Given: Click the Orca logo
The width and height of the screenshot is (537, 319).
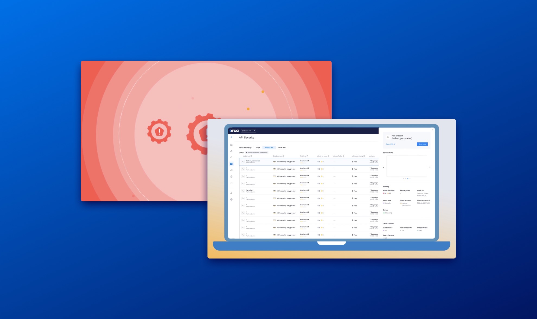Looking at the screenshot, I should 234,131.
